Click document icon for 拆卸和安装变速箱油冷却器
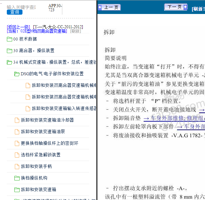 (17, 120)
